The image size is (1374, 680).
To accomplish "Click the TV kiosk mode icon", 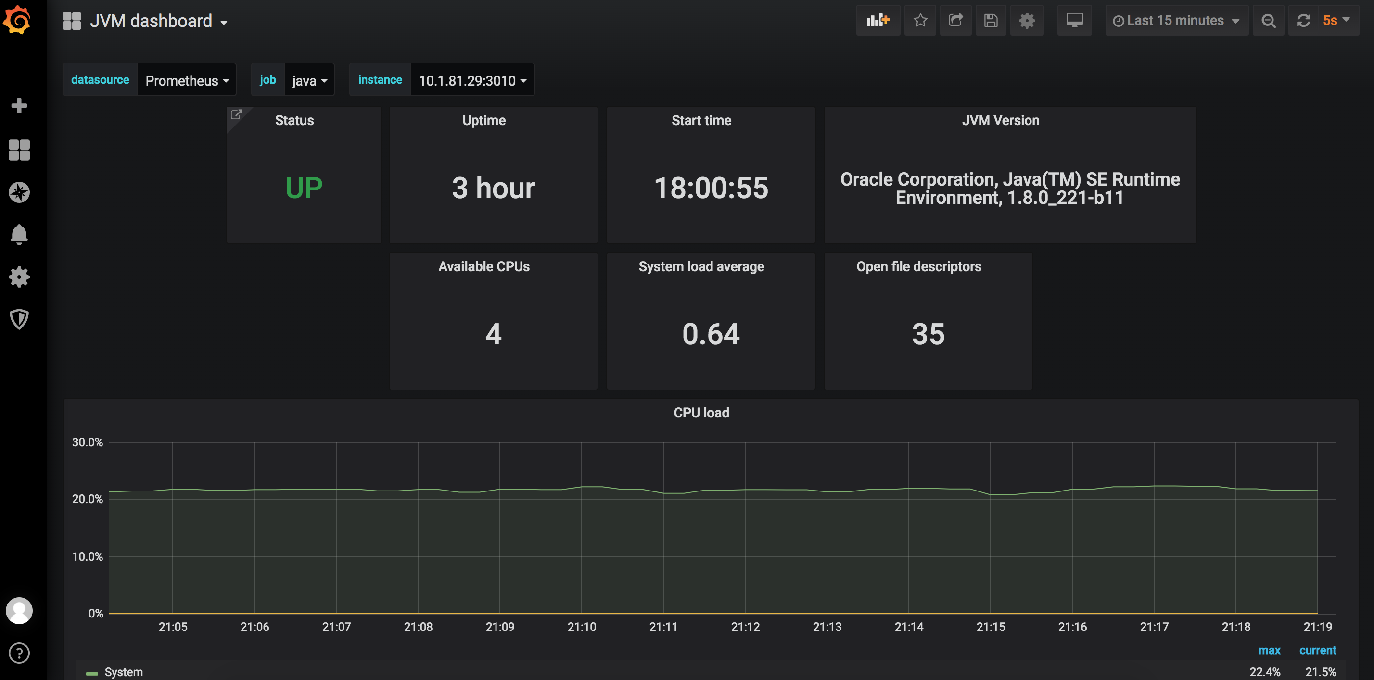I will pyautogui.click(x=1075, y=22).
